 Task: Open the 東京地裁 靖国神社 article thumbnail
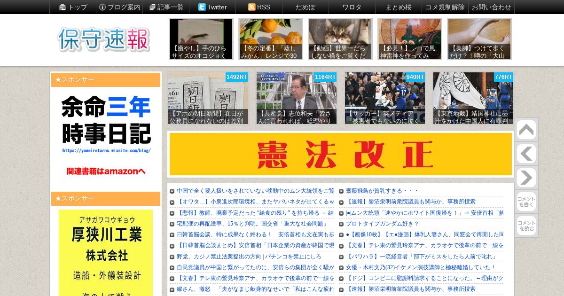coord(473,98)
